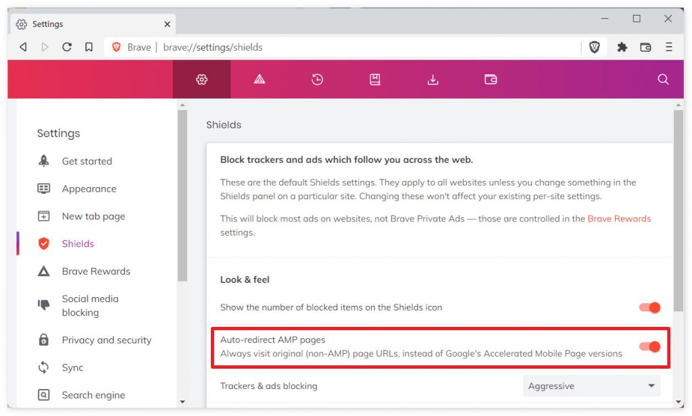Select Appearance in settings sidebar
The image size is (692, 416).
click(x=89, y=189)
